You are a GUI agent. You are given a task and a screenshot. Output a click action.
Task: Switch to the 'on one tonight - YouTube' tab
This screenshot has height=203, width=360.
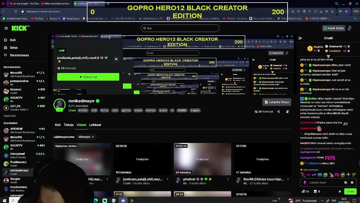(x=24, y=4)
